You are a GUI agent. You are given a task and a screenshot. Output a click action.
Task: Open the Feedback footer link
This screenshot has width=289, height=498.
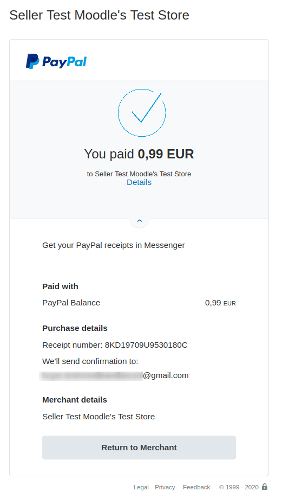(x=196, y=487)
